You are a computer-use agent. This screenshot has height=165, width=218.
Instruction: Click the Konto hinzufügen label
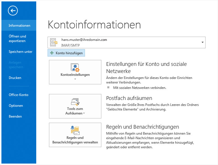click(69, 53)
